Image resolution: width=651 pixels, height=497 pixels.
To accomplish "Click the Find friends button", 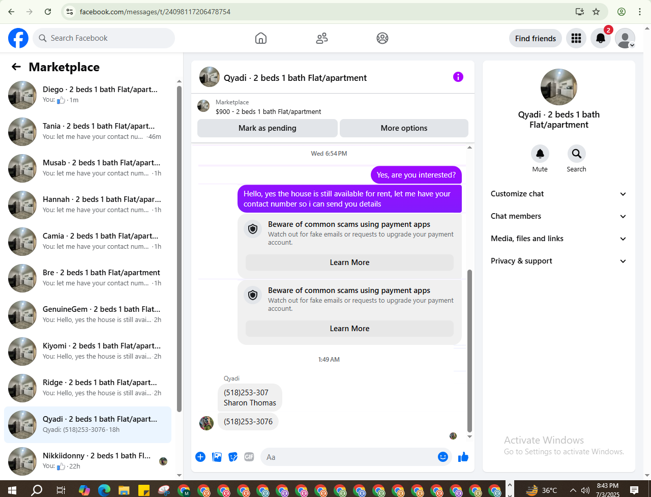I will point(536,38).
